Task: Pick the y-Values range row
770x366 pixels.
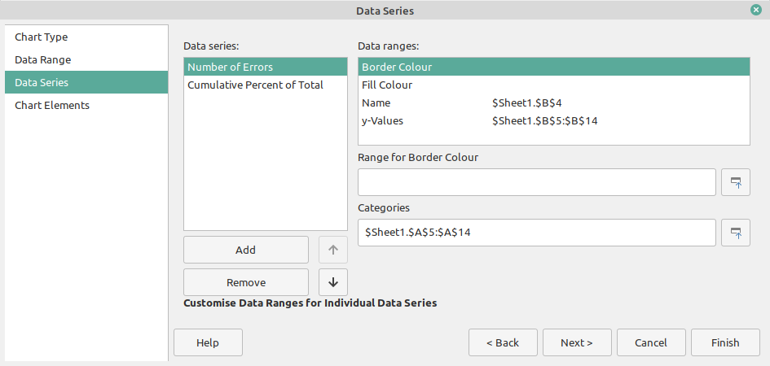Action: (383, 120)
